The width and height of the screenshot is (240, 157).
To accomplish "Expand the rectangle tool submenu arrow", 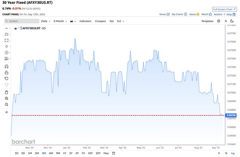I will click(10, 40).
